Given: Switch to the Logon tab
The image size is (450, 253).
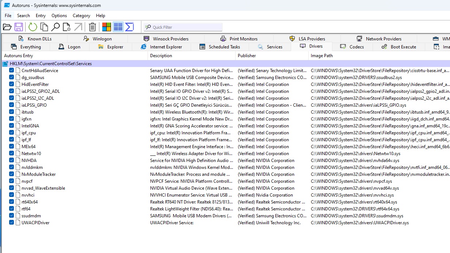Looking at the screenshot, I should point(69,47).
